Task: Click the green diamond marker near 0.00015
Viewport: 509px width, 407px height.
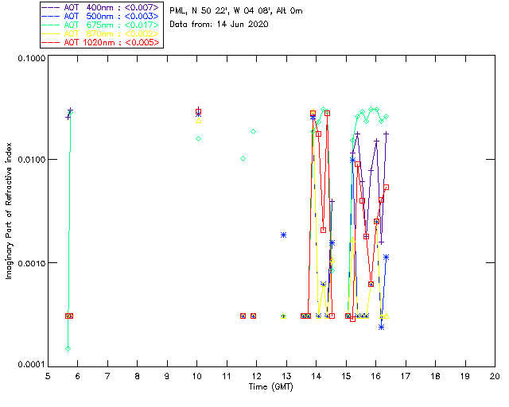Action: 68,348
